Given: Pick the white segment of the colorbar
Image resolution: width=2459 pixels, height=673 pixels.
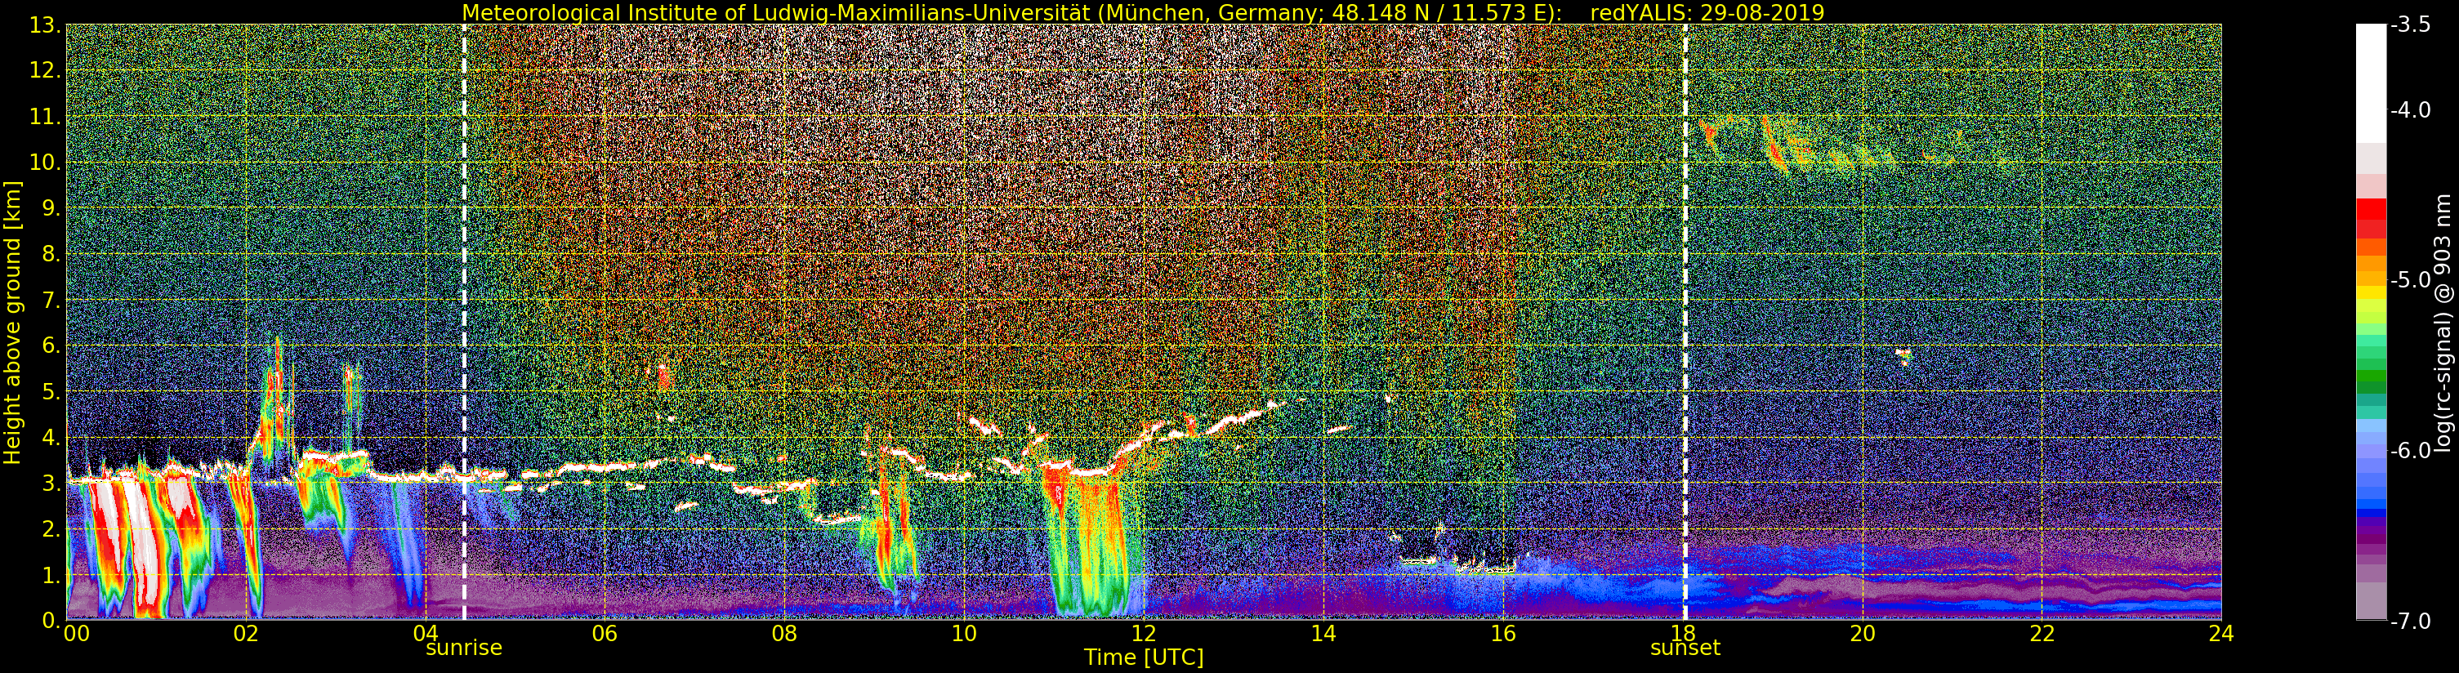Looking at the screenshot, I should [x=2371, y=84].
